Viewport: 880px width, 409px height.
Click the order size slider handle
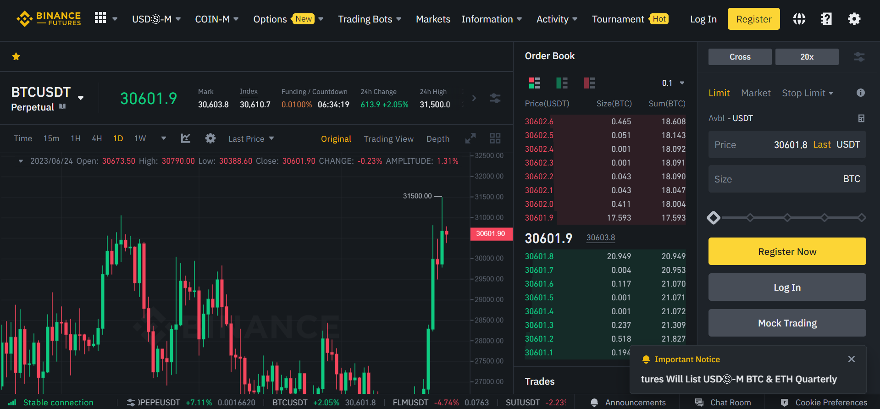(x=714, y=218)
